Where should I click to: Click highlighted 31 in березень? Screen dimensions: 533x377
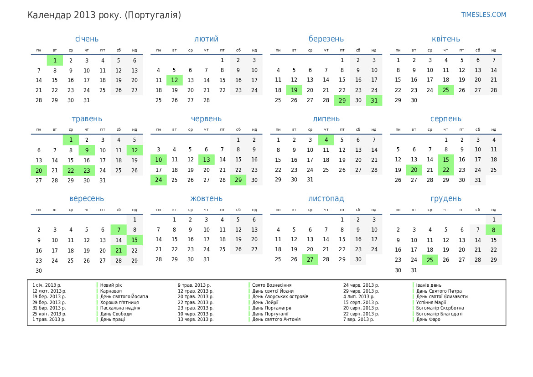point(374,100)
